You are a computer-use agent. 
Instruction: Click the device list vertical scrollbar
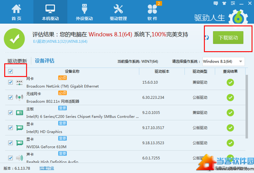[247, 107]
